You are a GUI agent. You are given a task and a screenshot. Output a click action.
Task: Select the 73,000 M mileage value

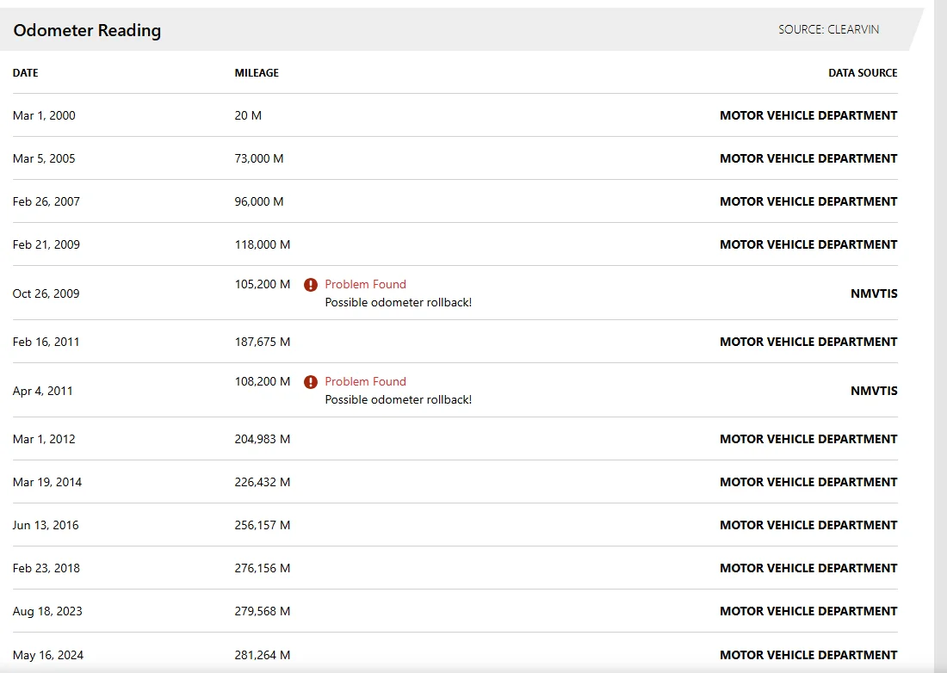point(259,158)
